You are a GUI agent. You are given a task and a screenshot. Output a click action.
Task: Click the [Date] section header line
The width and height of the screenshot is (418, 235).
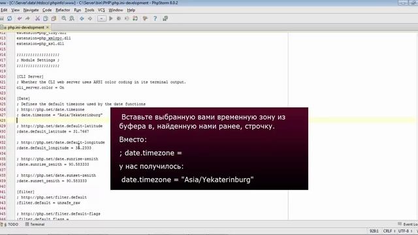pyautogui.click(x=24, y=99)
